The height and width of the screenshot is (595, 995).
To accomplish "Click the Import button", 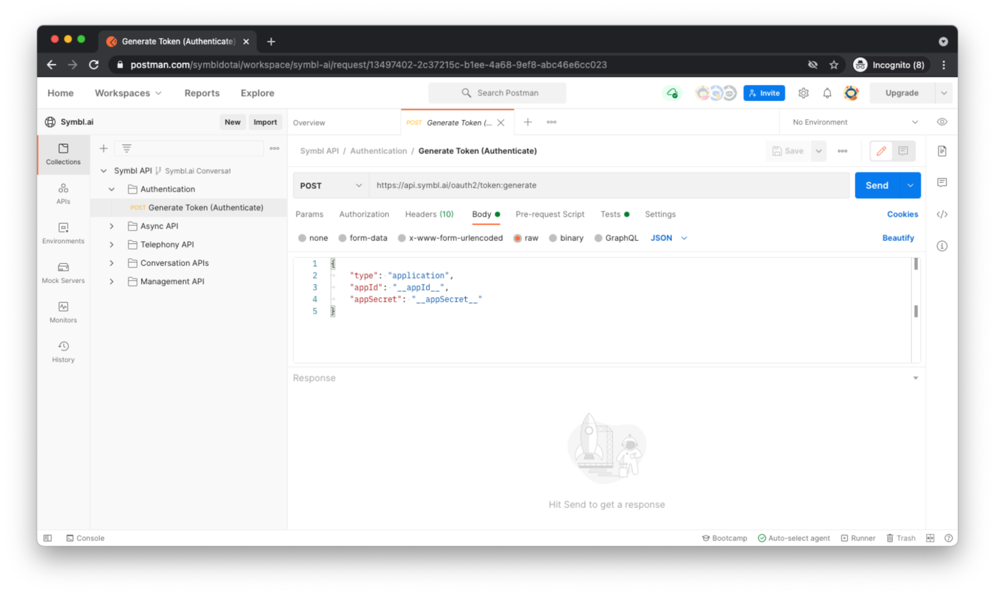I will coord(265,122).
